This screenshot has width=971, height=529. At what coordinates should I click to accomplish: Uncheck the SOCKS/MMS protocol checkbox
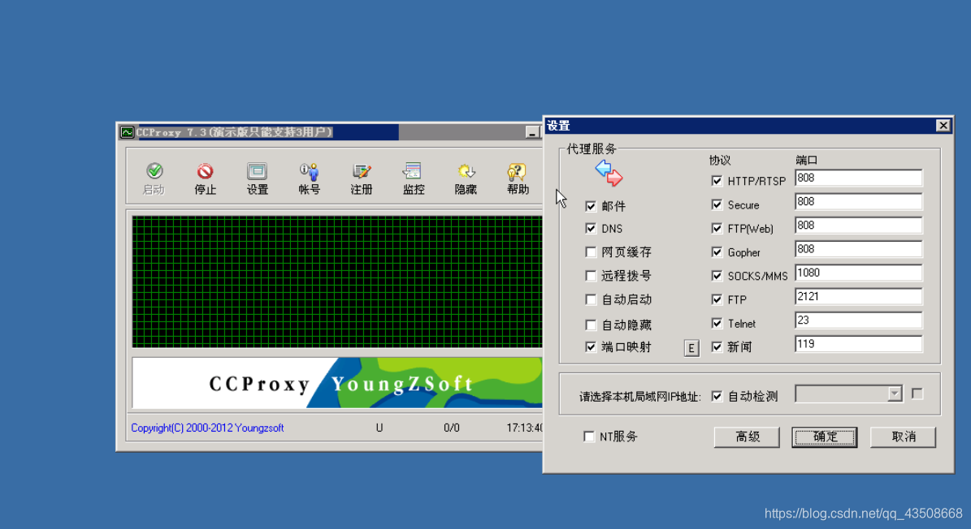[x=717, y=276]
